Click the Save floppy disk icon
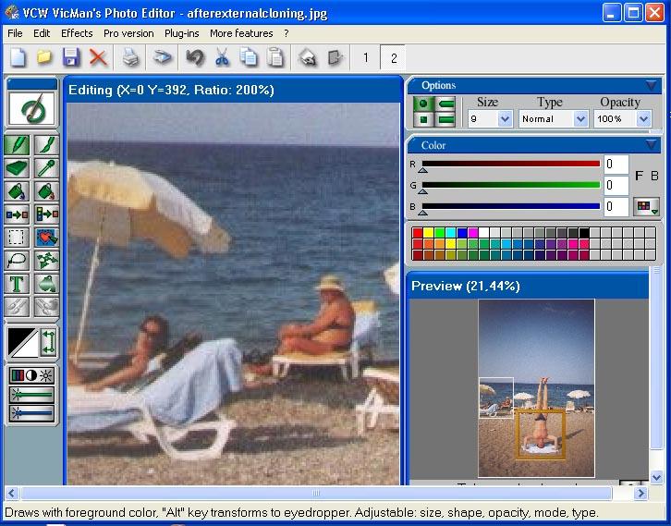This screenshot has height=526, width=671. [x=71, y=57]
